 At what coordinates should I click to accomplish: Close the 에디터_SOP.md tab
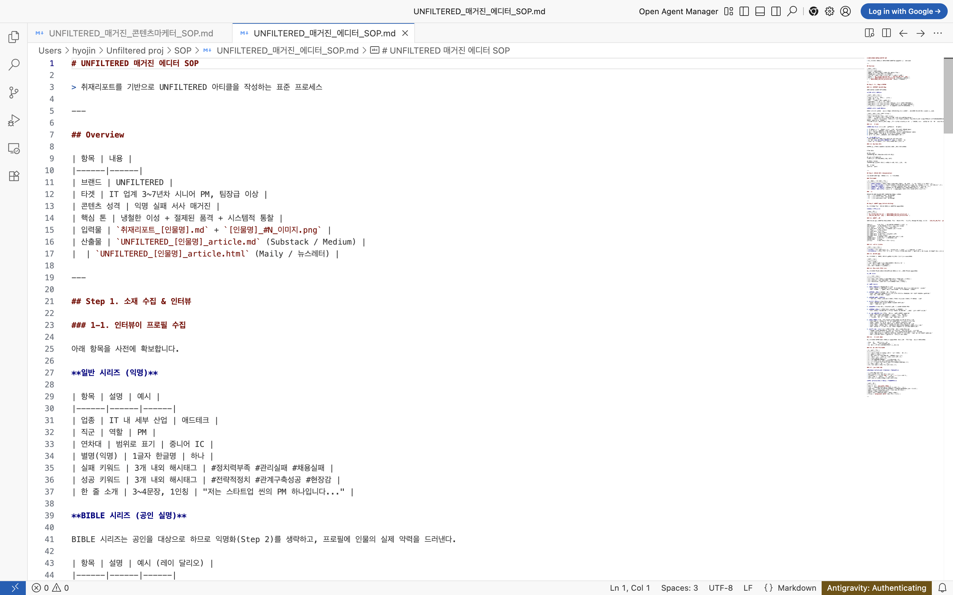pos(405,33)
